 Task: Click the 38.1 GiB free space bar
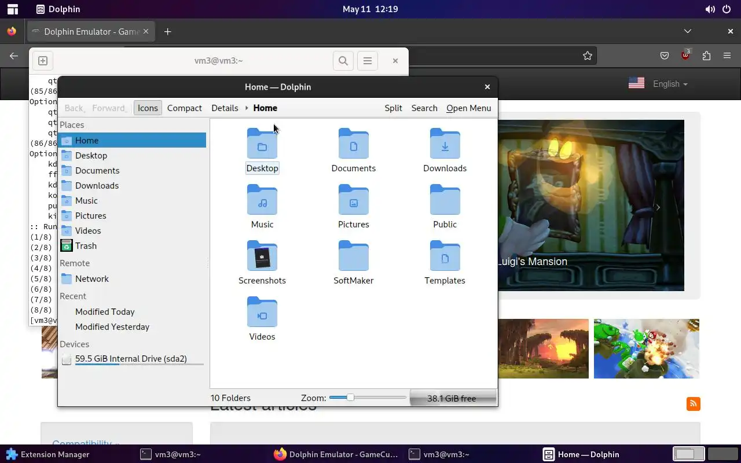click(x=453, y=398)
